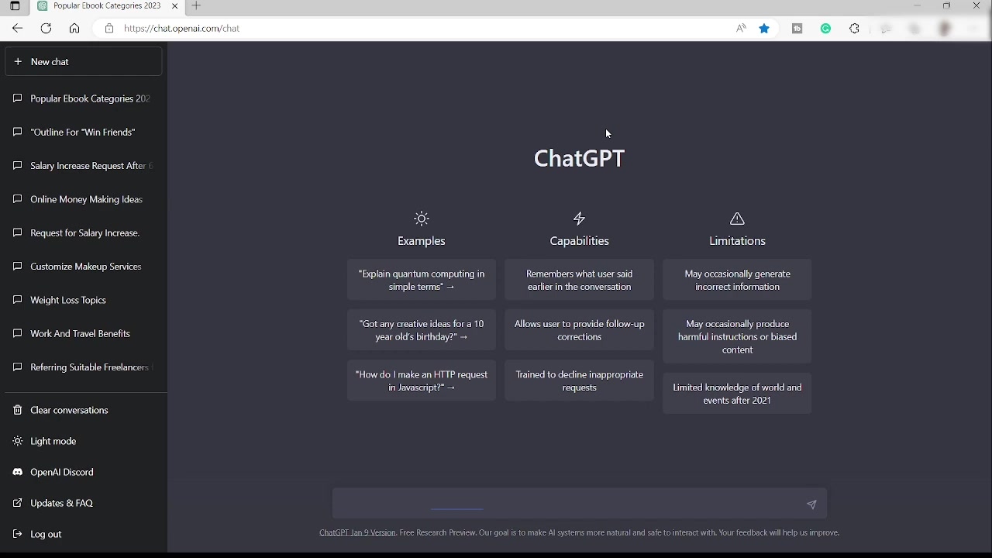
Task: Click the log out arrow icon
Action: coord(18,534)
